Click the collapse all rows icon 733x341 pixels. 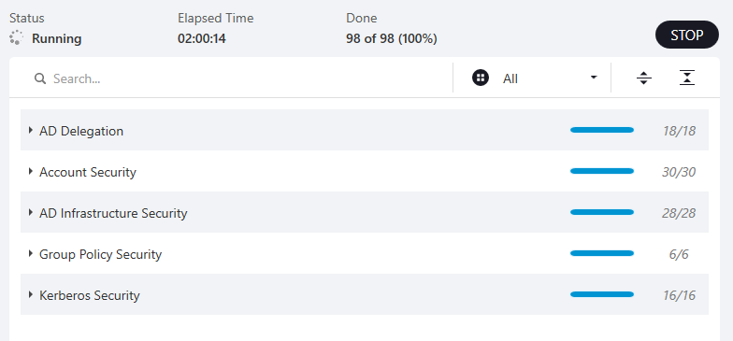(686, 78)
